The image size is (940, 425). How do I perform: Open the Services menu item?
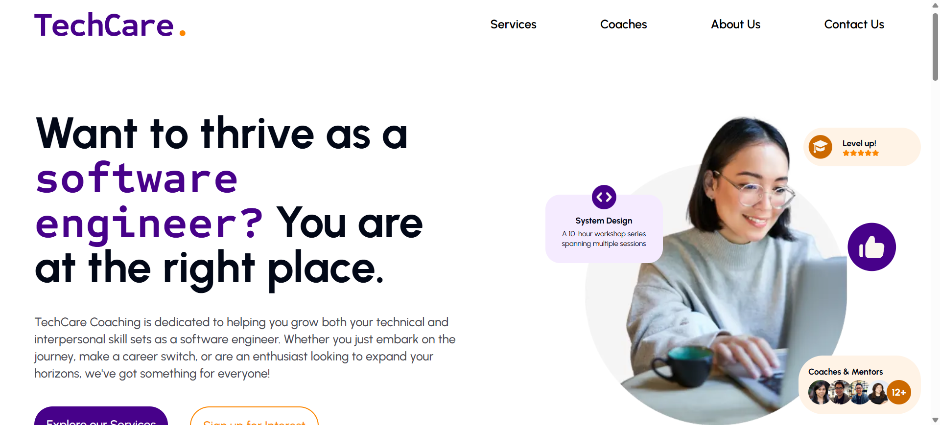513,24
